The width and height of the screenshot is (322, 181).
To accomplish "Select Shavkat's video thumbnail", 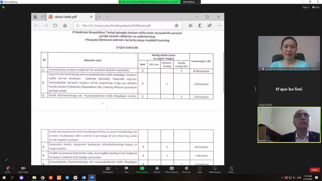I will 289,125.
